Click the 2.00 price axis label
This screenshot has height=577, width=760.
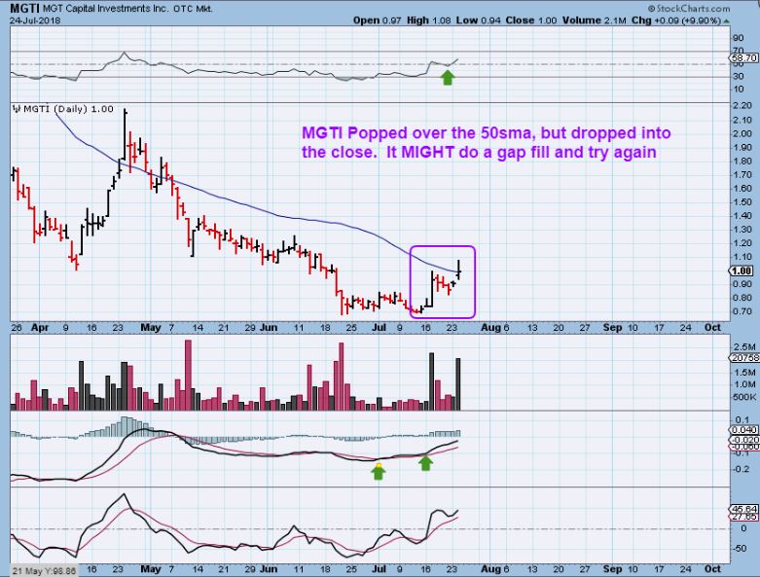point(742,133)
